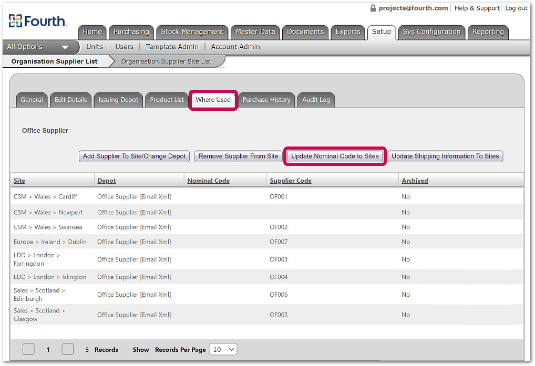Screen dimensions: 535x366
Task: Sort by Nominal Code column
Action: tap(209, 181)
